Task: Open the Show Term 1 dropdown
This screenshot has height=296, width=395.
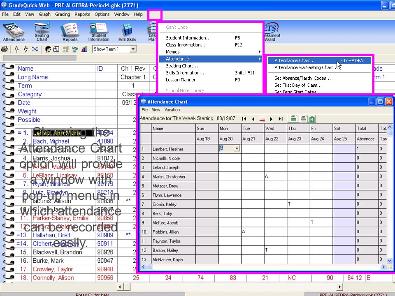Action: point(133,49)
